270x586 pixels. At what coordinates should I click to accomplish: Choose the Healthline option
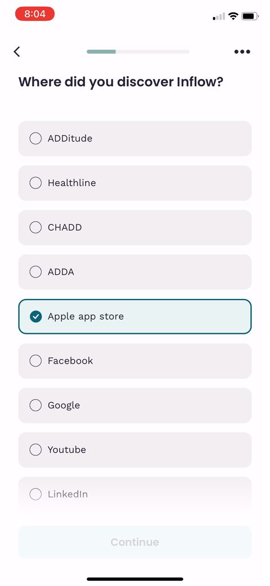pyautogui.click(x=135, y=183)
